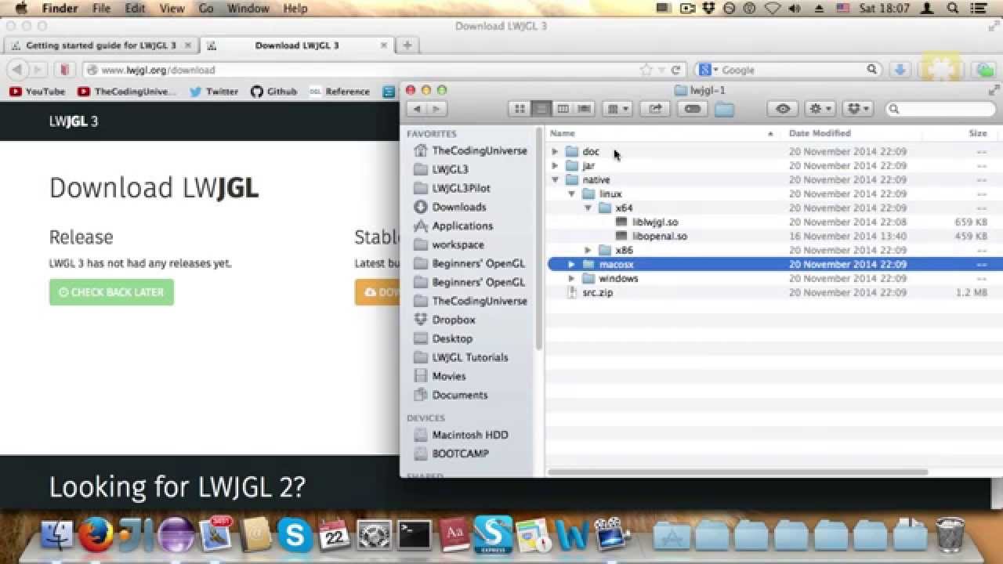Expand the x86 folder
The image size is (1003, 564).
coord(588,250)
